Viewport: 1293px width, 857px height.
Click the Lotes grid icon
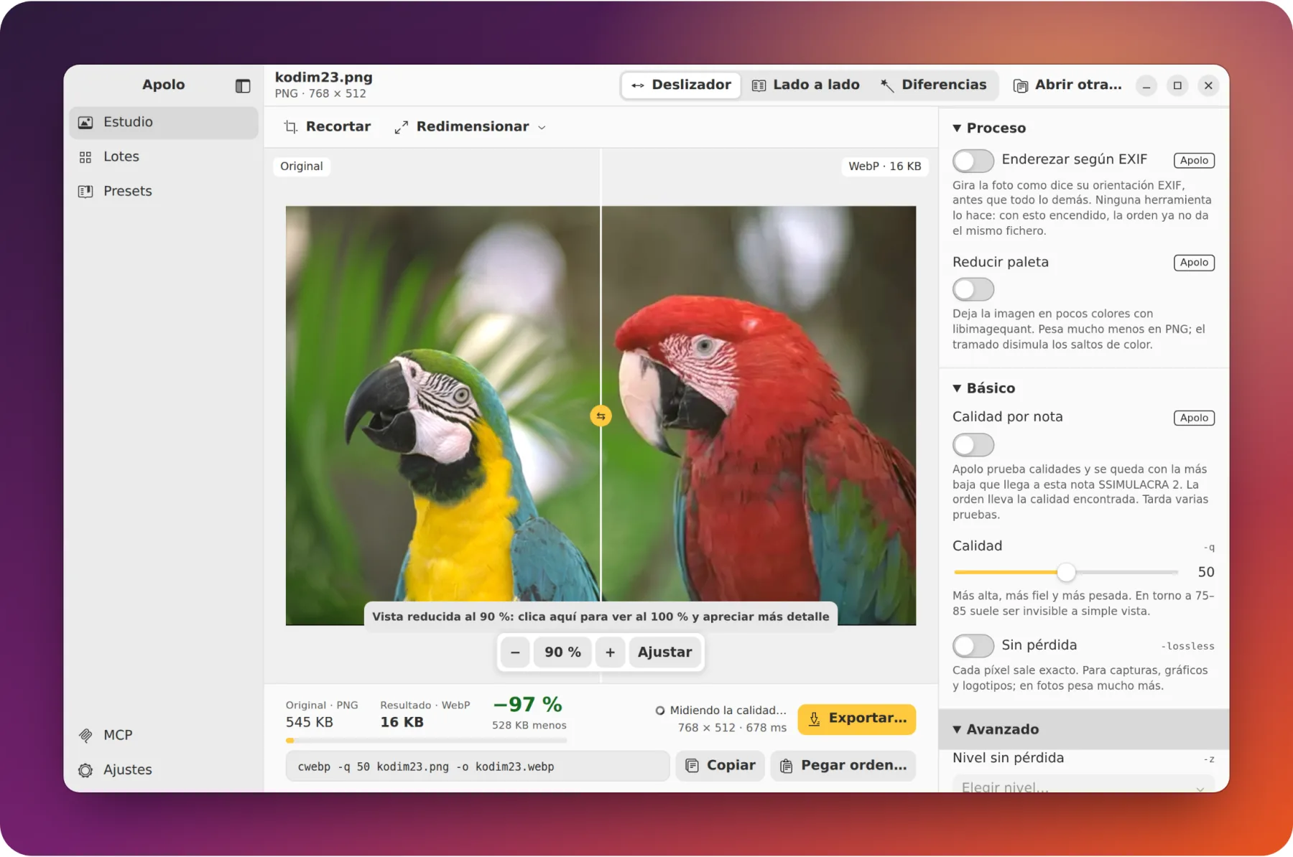85,157
